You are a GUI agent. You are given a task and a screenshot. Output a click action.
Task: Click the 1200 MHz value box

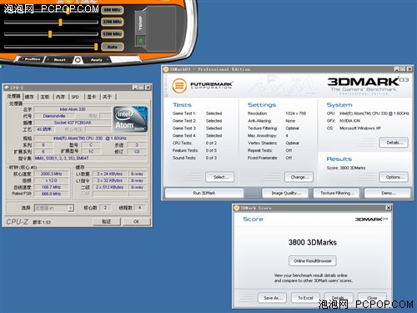click(113, 34)
